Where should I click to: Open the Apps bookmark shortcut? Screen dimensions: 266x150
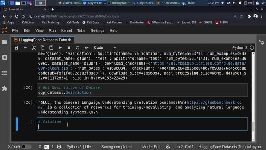[x=8, y=22]
